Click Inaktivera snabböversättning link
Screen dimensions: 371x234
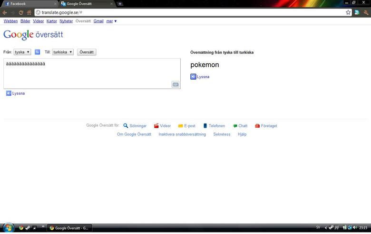(x=182, y=134)
